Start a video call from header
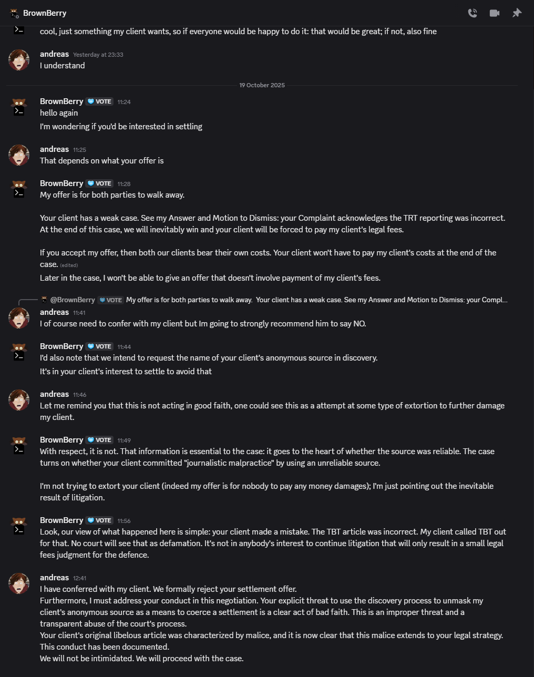 pyautogui.click(x=495, y=13)
